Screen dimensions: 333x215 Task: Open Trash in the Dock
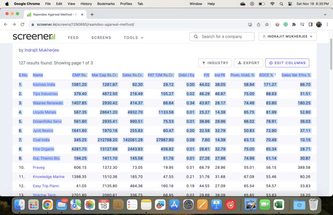click(313, 204)
